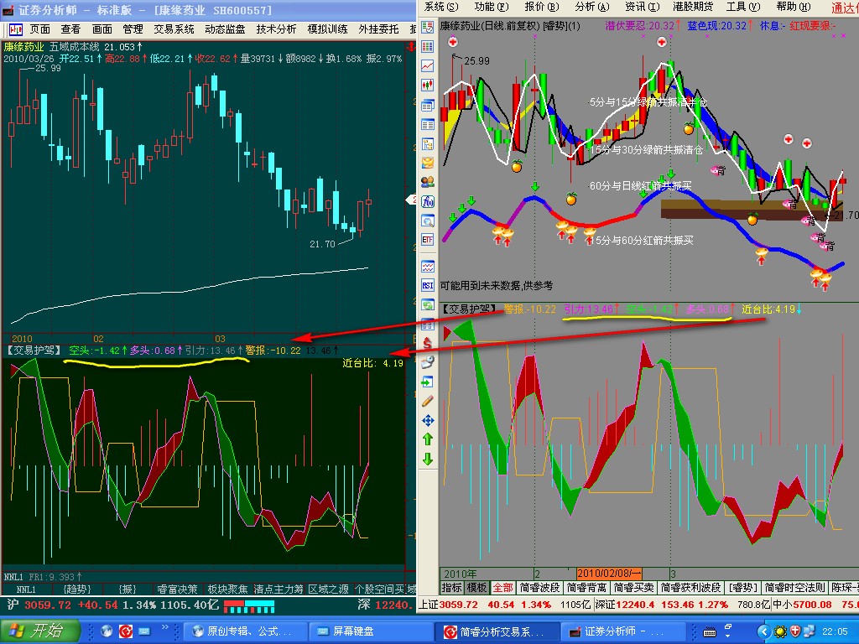Select NNL1 tab in left window
The width and height of the screenshot is (859, 644).
[26, 589]
